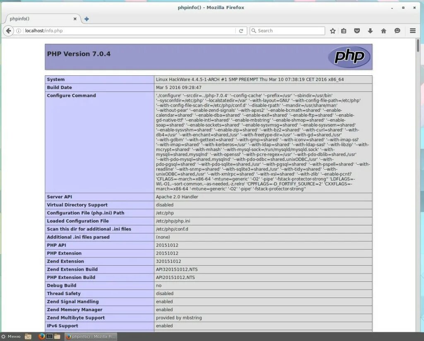Select the 'Loaded Configuration File' label
The width and height of the screenshot is (424, 341).
tap(77, 221)
